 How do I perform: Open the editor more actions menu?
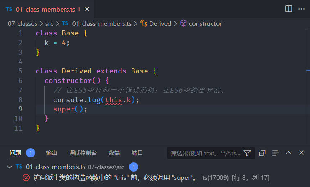click(301, 9)
